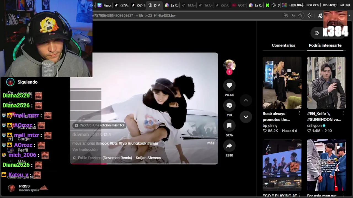Screen dimensions: 353x198
Task: Go to next video with down chevron
Action: [x=246, y=117]
